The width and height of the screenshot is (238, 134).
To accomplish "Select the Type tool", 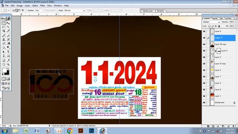I will tap(8, 52).
